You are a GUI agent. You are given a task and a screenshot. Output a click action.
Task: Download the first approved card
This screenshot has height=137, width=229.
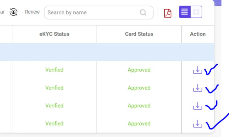pos(197,70)
